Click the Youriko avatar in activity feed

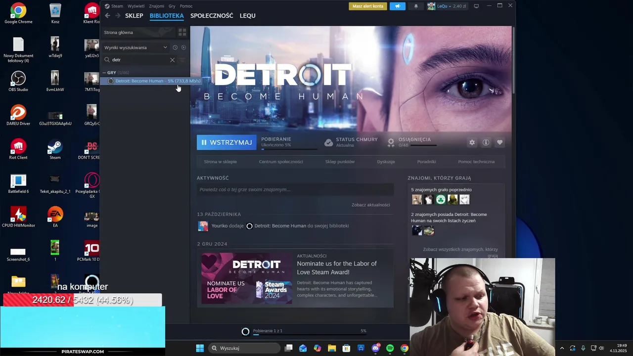pyautogui.click(x=203, y=226)
